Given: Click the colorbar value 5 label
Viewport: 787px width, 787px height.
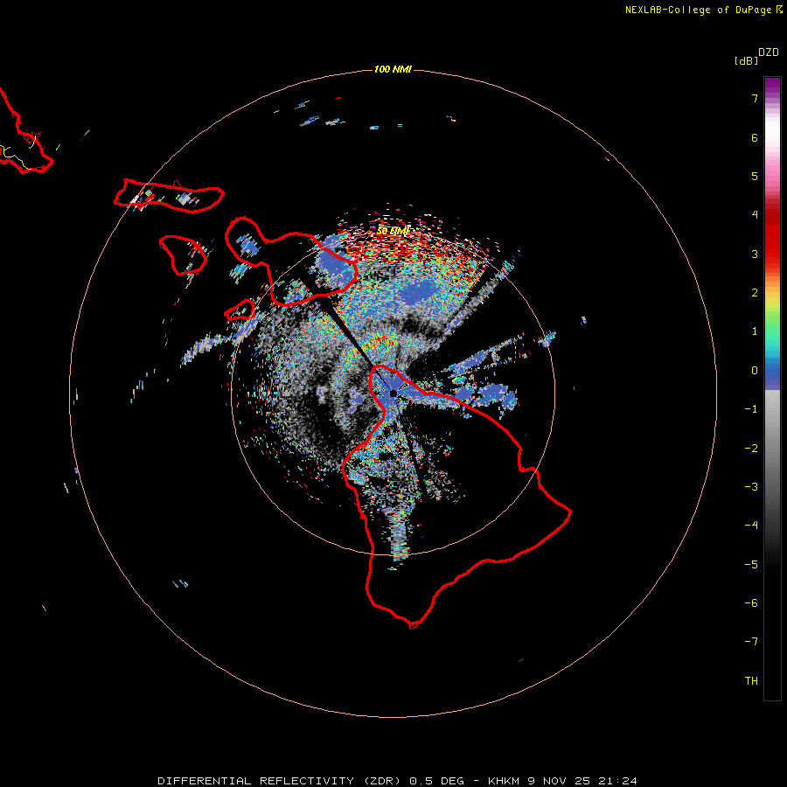Looking at the screenshot, I should tap(755, 176).
